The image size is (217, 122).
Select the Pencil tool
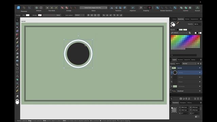point(17,42)
